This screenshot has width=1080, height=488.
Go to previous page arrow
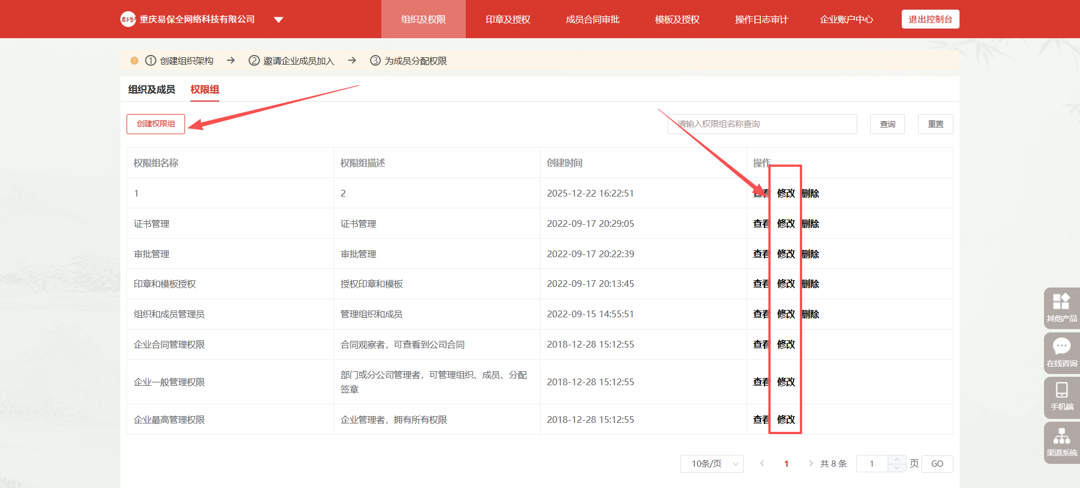coord(762,463)
